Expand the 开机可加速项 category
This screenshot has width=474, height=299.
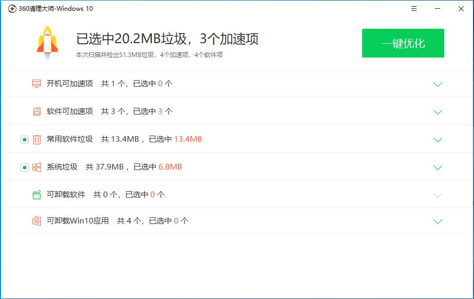[x=438, y=83]
